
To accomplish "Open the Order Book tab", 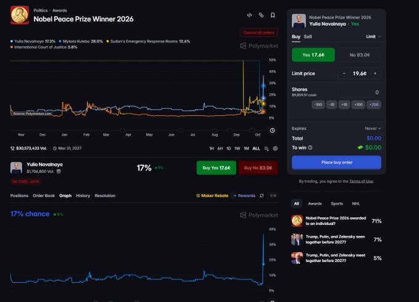I will (x=44, y=195).
